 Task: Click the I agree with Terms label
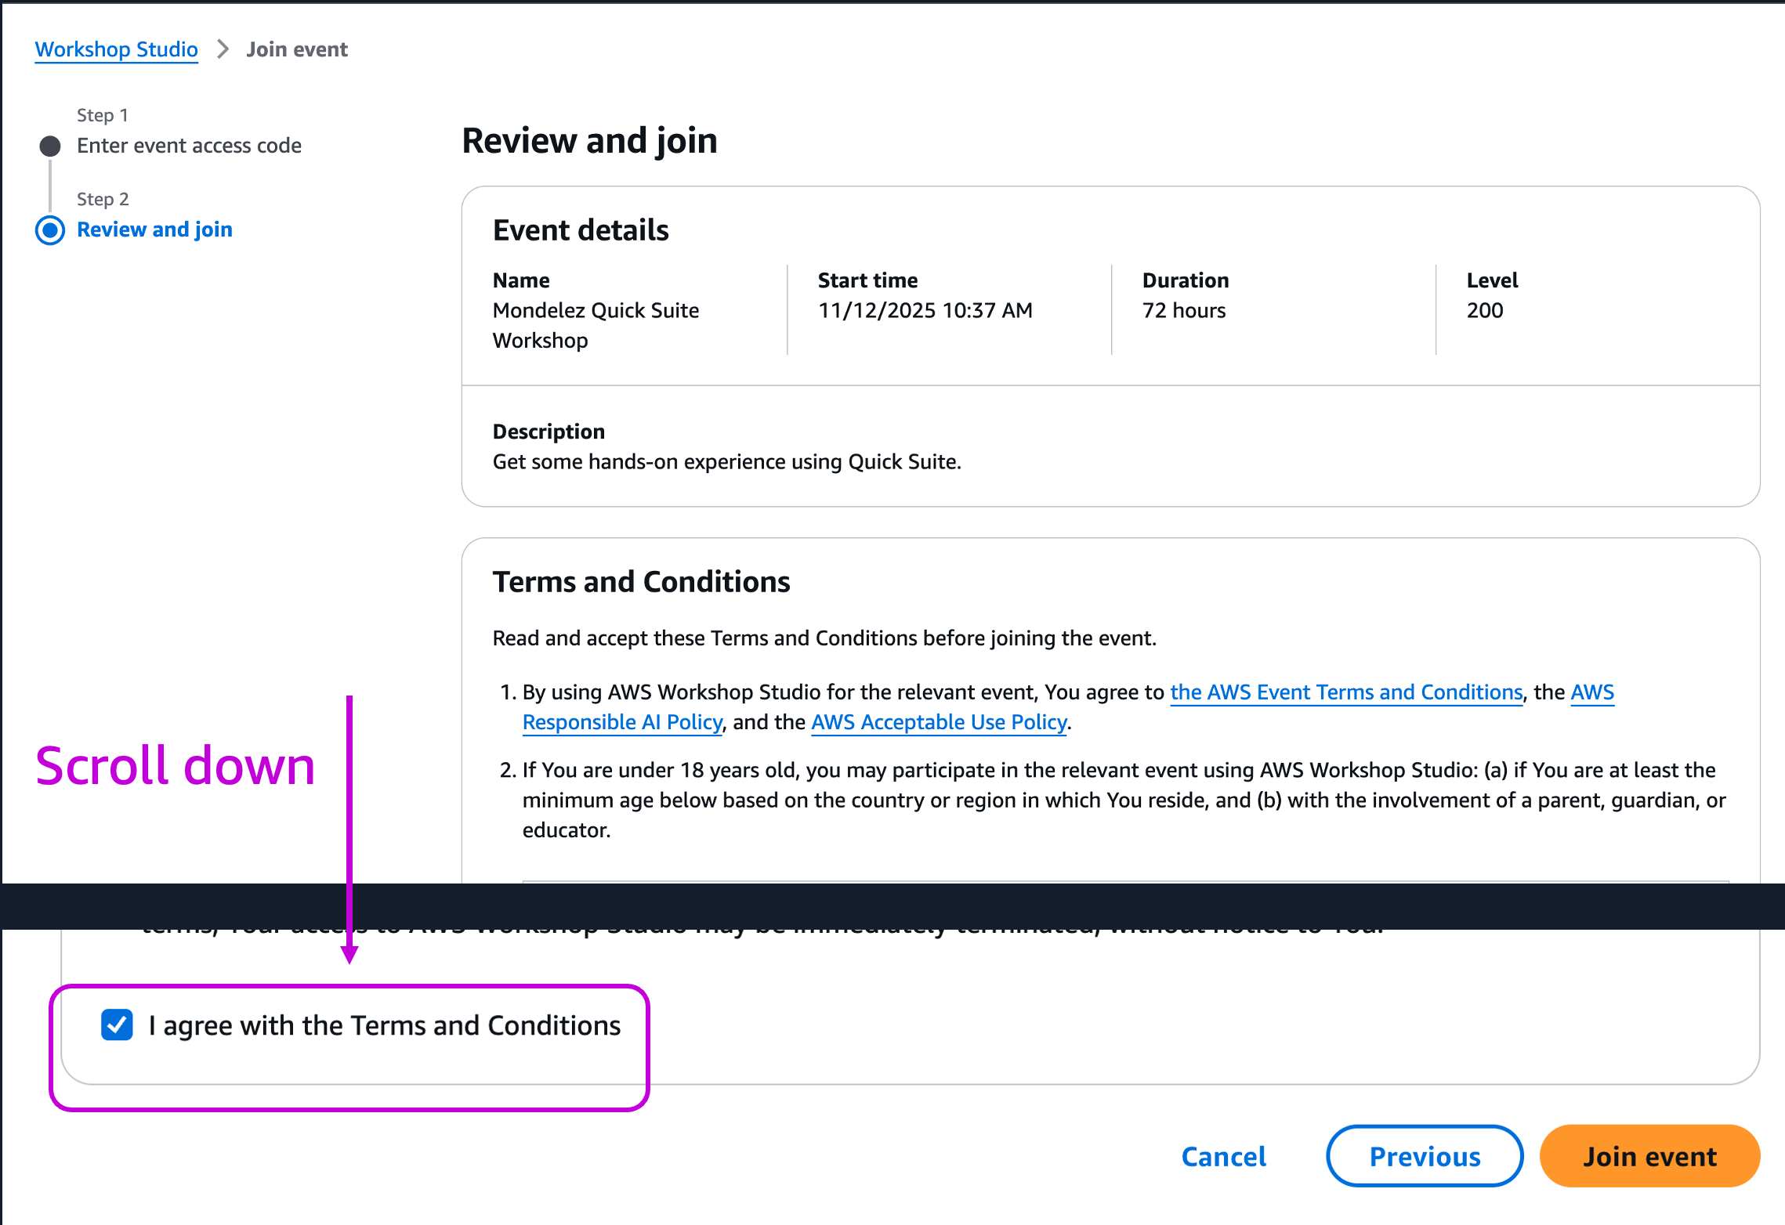pyautogui.click(x=385, y=1025)
